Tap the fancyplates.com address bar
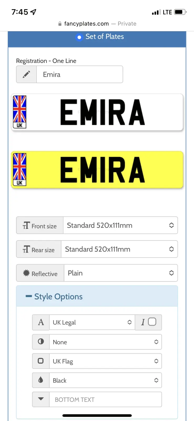Viewport: 194px width, 421px height. 97,24
